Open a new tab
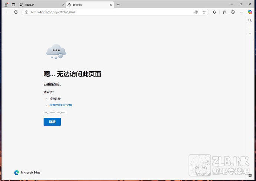This screenshot has width=256, height=181. click(118, 5)
